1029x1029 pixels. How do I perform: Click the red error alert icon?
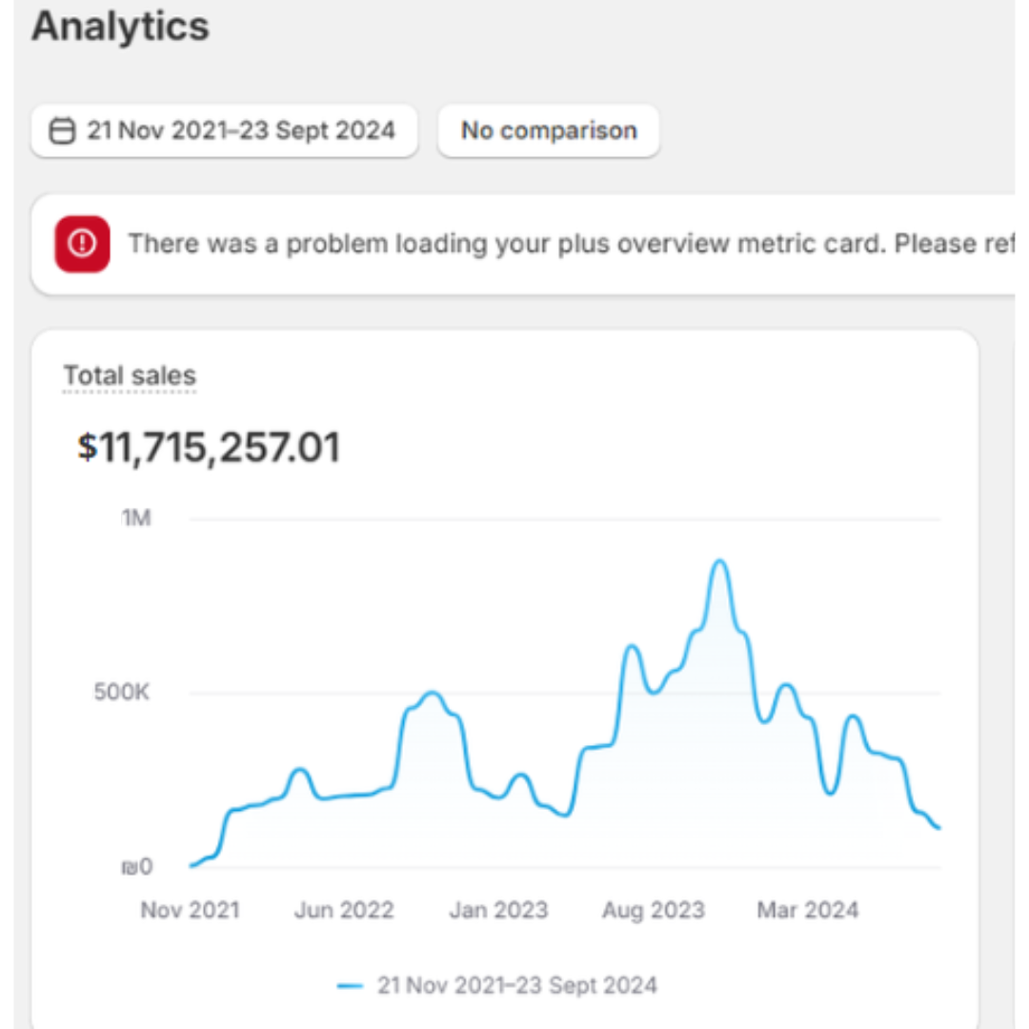click(x=82, y=244)
